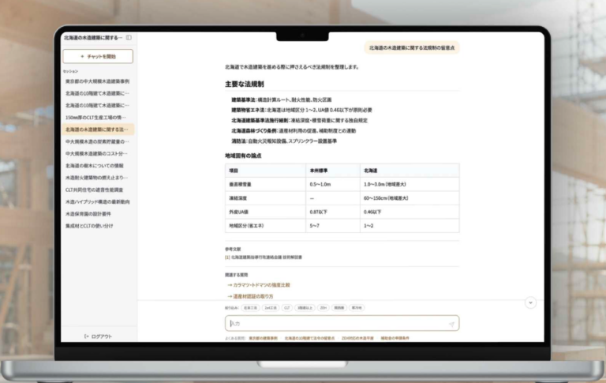Click the scroll-down chevron circle button
This screenshot has height=383, width=606.
coord(530,302)
